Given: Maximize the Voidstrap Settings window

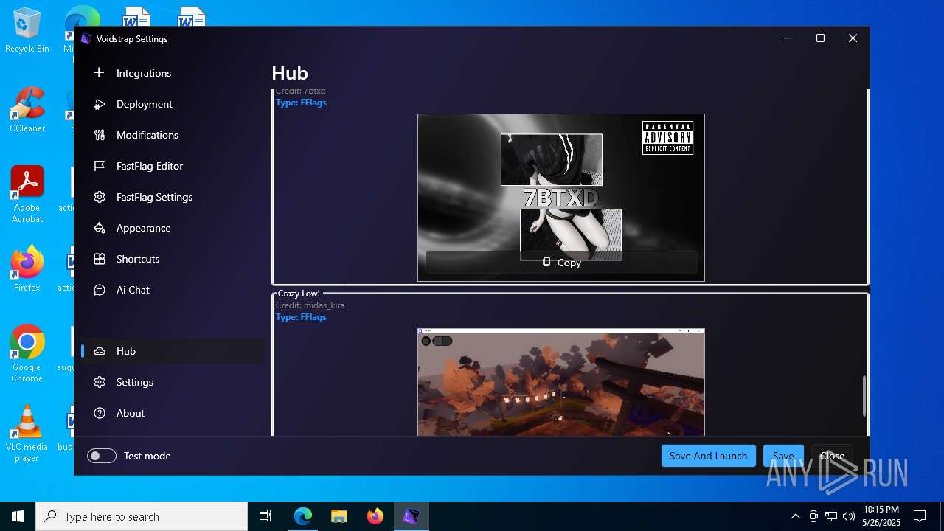Looking at the screenshot, I should click(820, 38).
